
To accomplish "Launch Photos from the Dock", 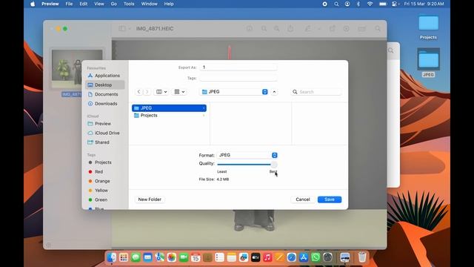I will [x=172, y=257].
